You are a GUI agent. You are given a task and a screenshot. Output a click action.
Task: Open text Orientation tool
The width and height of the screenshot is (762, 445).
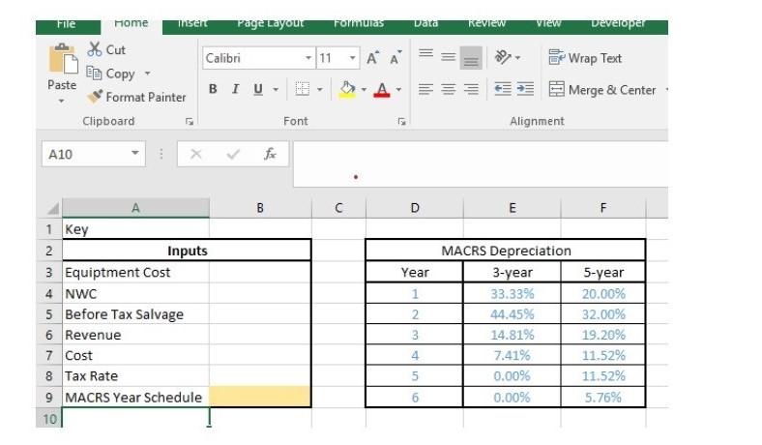pyautogui.click(x=503, y=57)
